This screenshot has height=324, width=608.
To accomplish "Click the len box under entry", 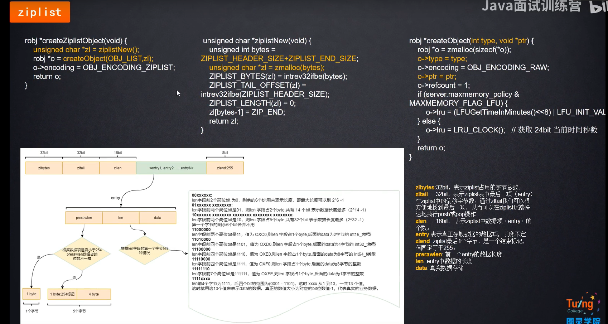I will (x=121, y=217).
